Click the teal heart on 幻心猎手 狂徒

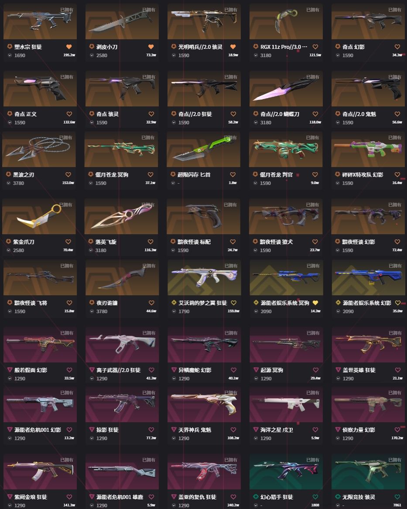pyautogui.click(x=315, y=497)
